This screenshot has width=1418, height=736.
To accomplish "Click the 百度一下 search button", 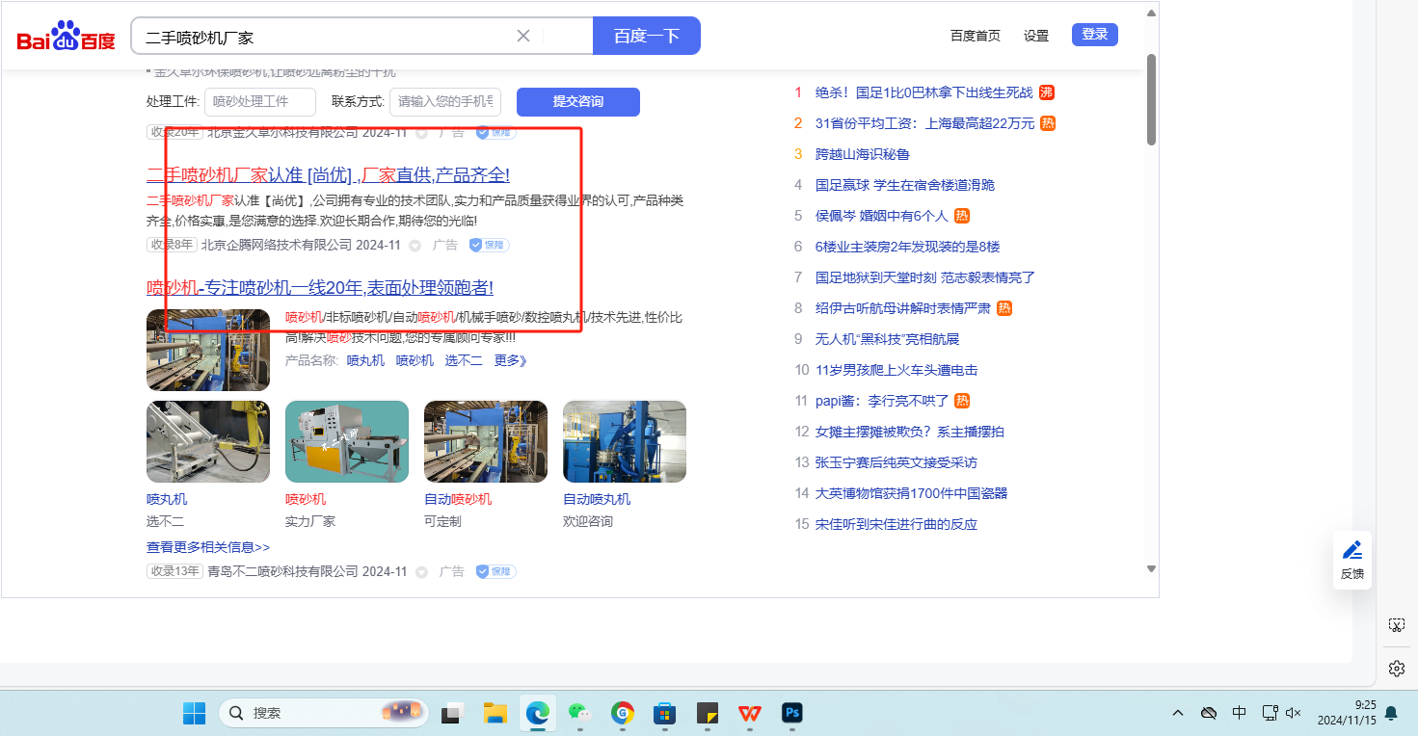I will [x=647, y=36].
